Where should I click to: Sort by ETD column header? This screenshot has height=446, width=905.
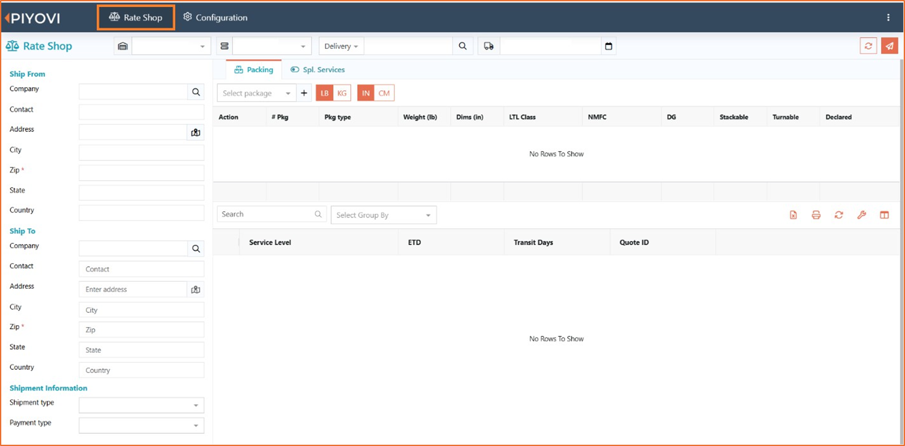click(x=414, y=242)
